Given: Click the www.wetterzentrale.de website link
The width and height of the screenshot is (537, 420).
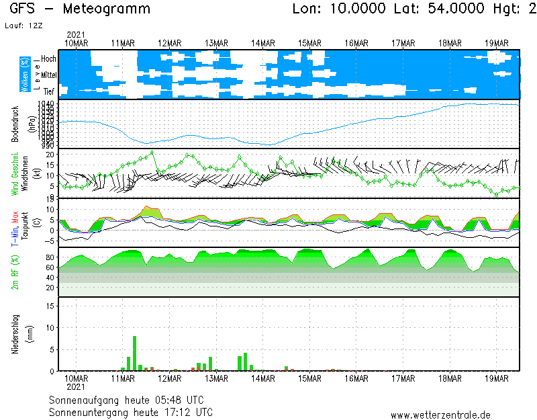Looking at the screenshot, I should pyautogui.click(x=440, y=415).
